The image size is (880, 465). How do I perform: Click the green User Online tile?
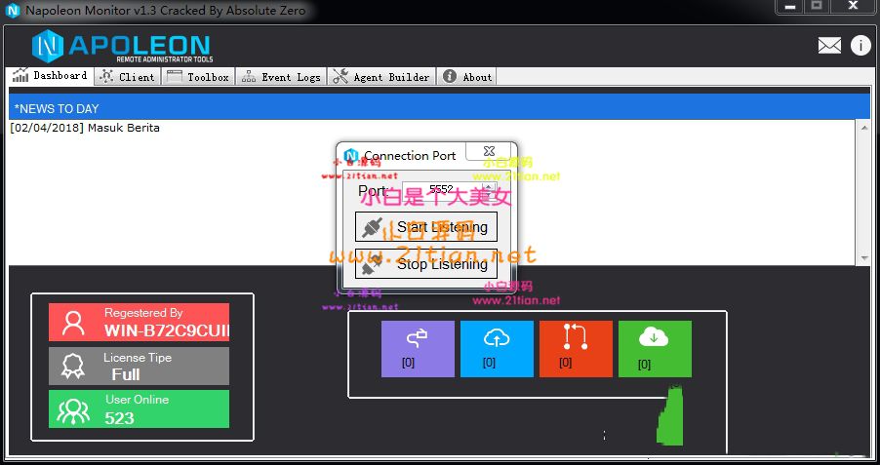(x=140, y=408)
